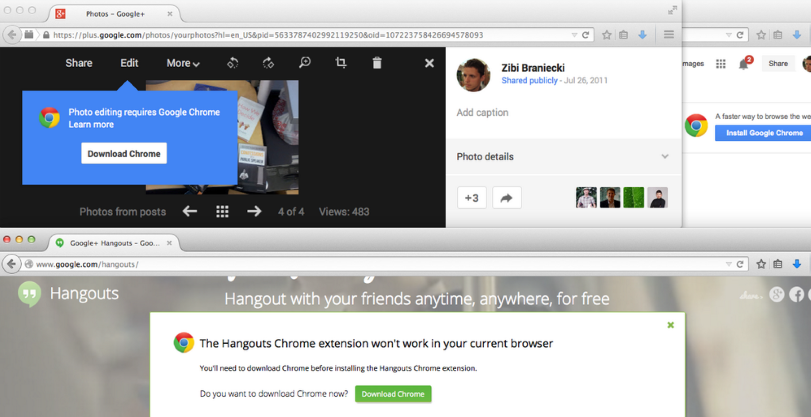Click the green Download Chrome button
This screenshot has height=417, width=811.
[x=393, y=394]
